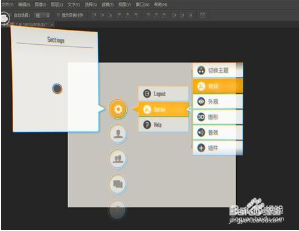Click Distribute bottom edges icon
The height and width of the screenshot is (231, 299).
tap(164, 15)
